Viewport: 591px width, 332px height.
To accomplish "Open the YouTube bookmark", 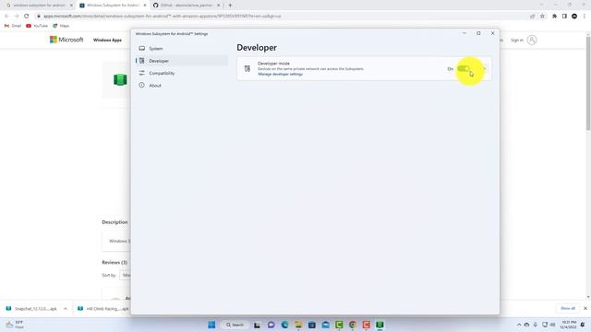I will [x=37, y=26].
